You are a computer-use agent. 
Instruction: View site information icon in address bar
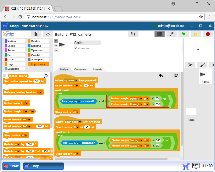28,17
